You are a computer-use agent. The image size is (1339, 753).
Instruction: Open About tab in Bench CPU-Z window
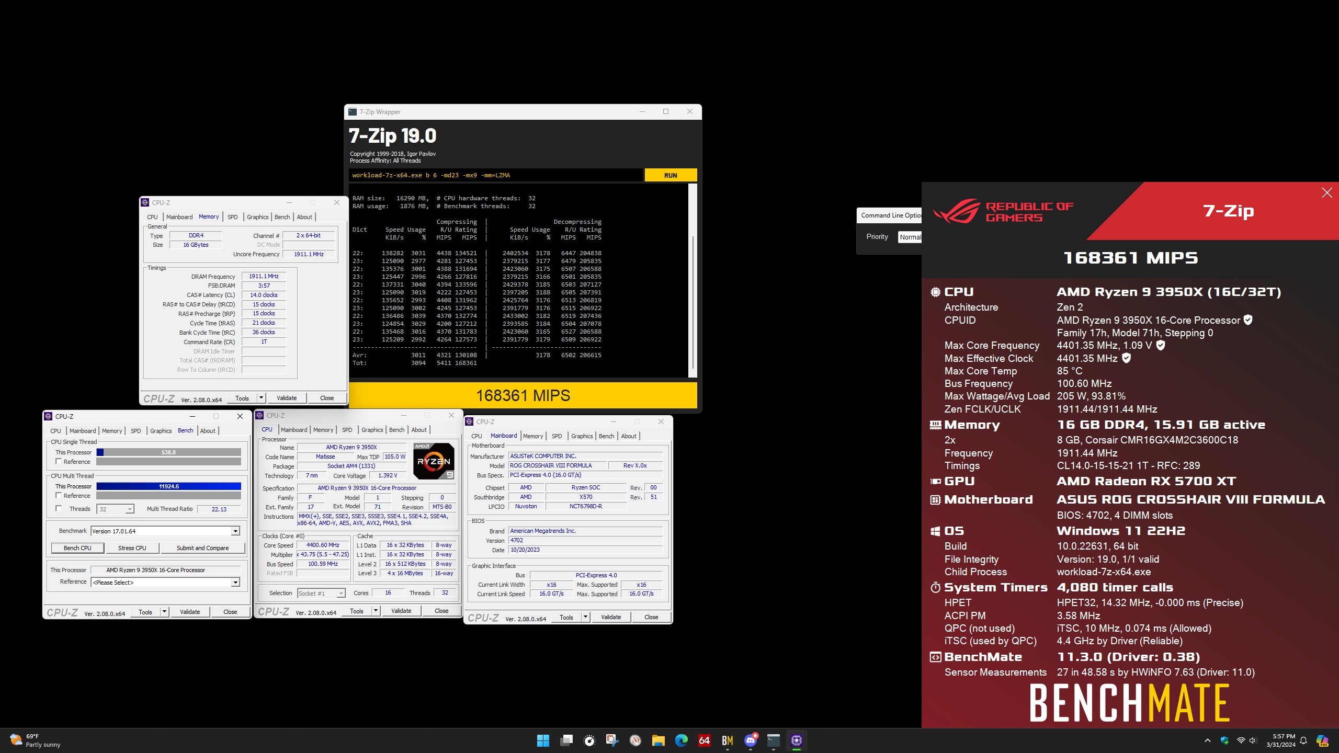[x=208, y=431]
